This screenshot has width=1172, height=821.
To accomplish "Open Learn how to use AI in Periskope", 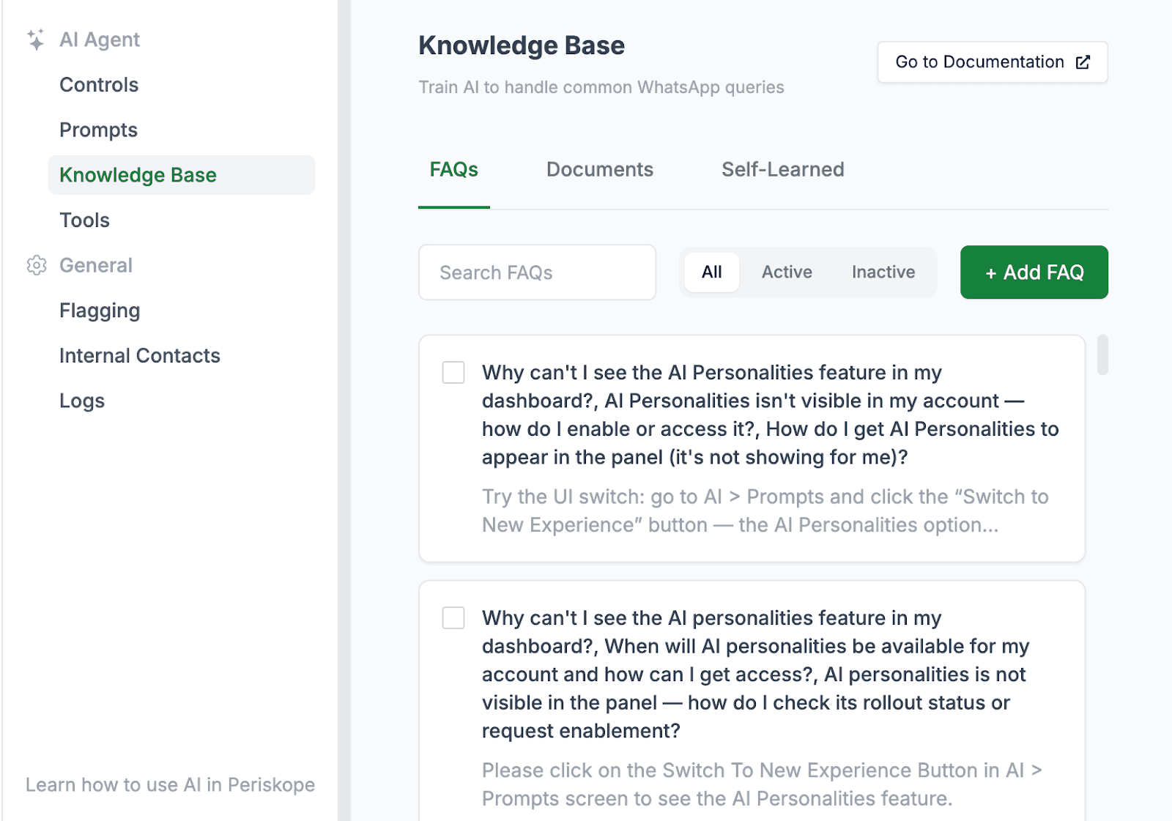I will tap(171, 784).
